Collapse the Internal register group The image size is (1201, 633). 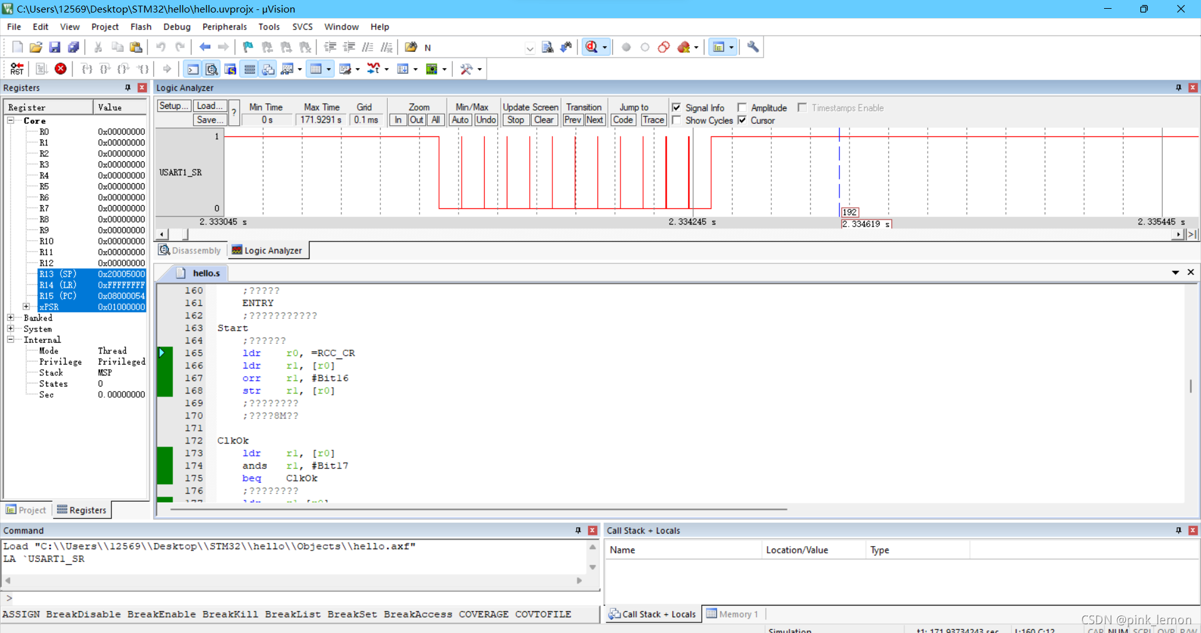pyautogui.click(x=11, y=340)
